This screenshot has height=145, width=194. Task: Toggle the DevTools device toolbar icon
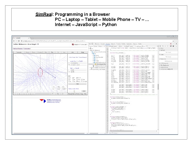[x=92, y=44]
